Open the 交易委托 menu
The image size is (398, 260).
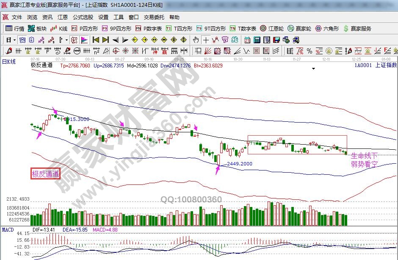coord(154,17)
